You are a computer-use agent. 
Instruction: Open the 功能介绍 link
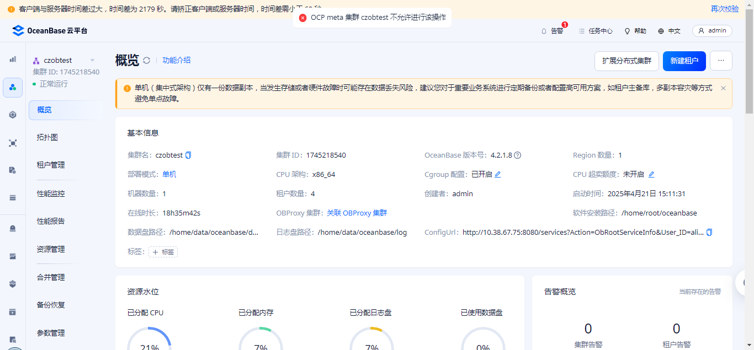(x=177, y=60)
